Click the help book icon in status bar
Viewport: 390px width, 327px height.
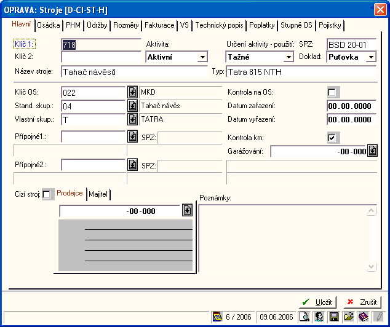364,317
